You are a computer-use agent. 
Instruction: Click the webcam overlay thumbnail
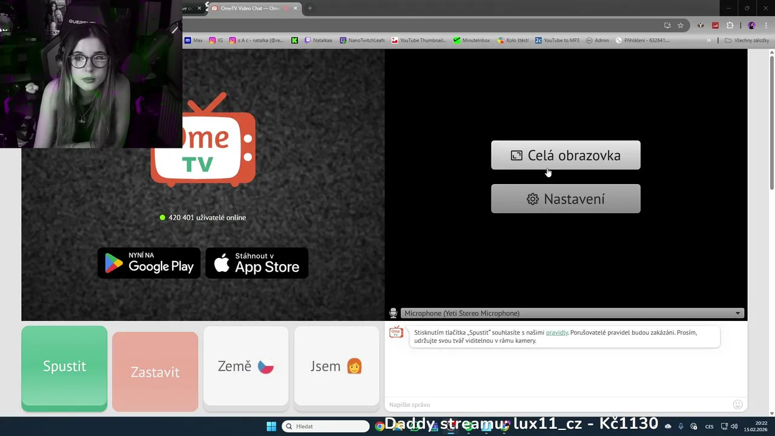coord(91,74)
